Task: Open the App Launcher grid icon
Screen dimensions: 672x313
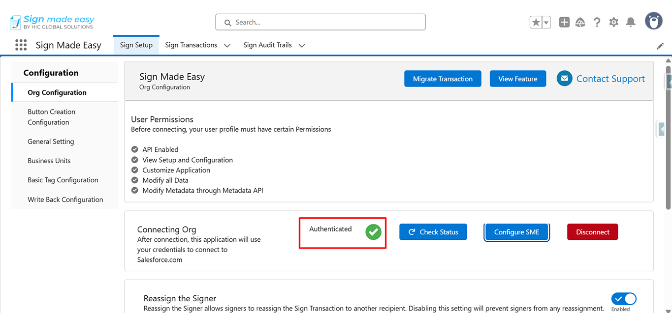Action: [21, 45]
